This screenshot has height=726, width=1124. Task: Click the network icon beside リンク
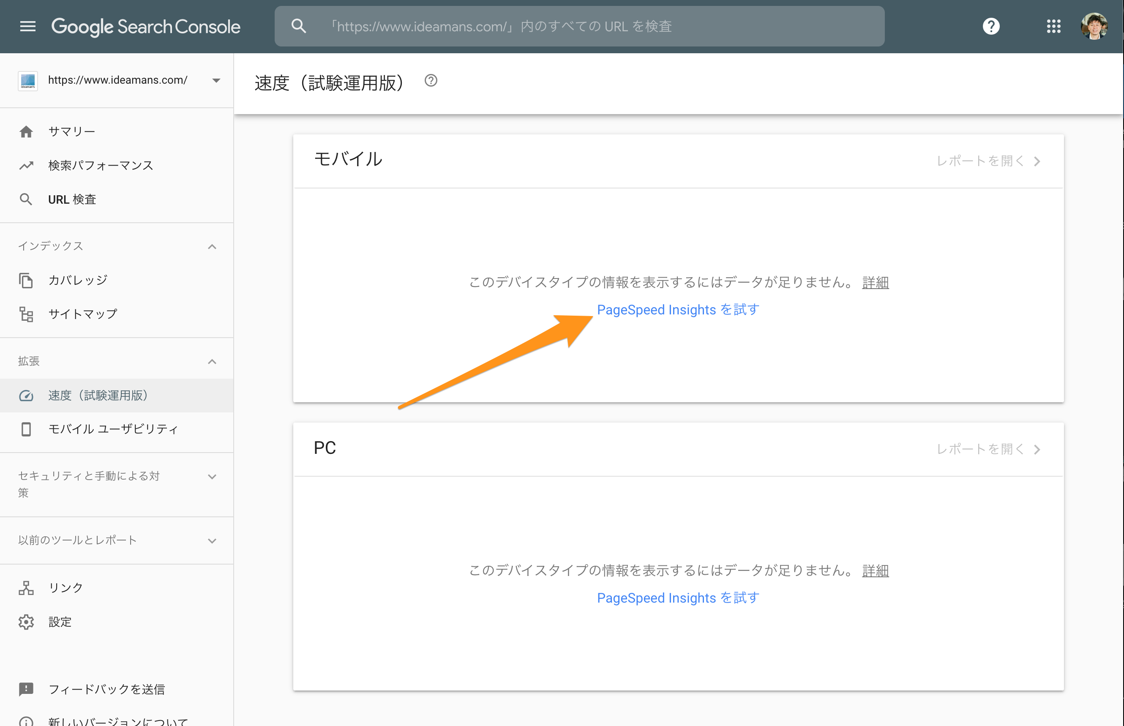26,588
